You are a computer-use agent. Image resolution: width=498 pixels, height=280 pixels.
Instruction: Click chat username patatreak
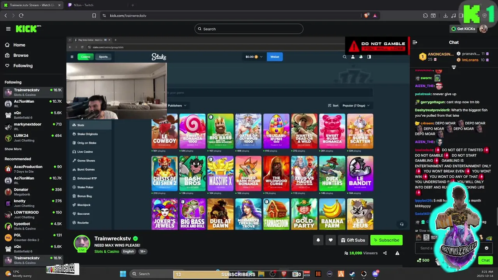(x=424, y=94)
